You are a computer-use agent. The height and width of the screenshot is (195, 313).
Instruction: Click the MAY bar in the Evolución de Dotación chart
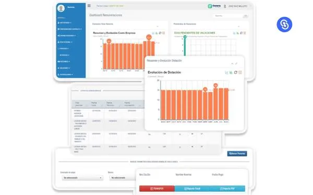click(x=210, y=106)
